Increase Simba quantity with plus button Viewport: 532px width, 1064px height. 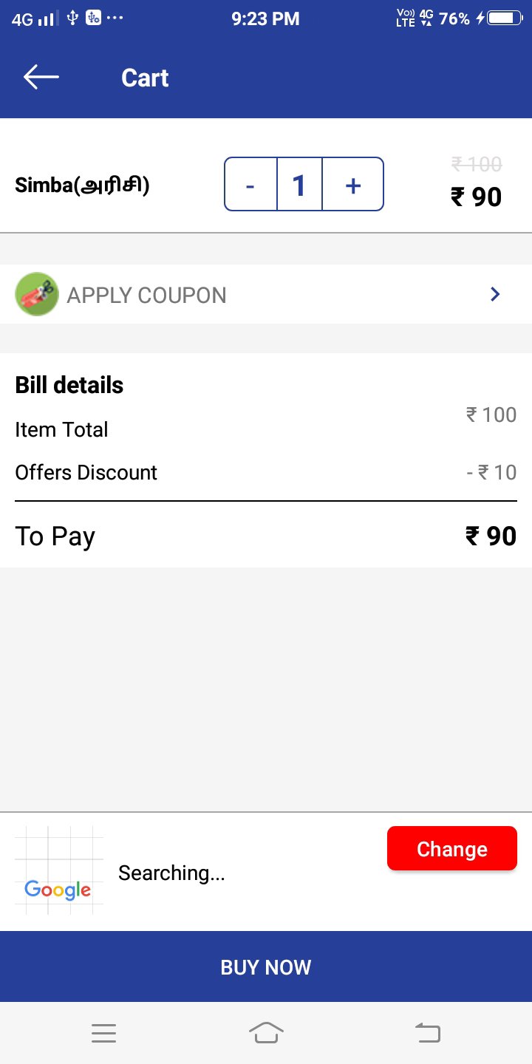point(353,184)
